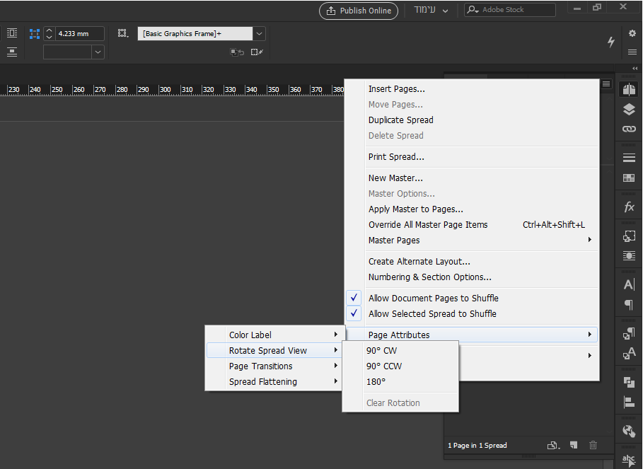Choose New Master
The width and height of the screenshot is (643, 469).
pos(472,178)
